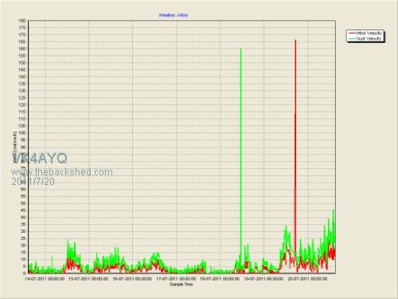The height and width of the screenshot is (299, 398).
Task: Click the 100 value on the vertical axis
Action: pos(22,133)
